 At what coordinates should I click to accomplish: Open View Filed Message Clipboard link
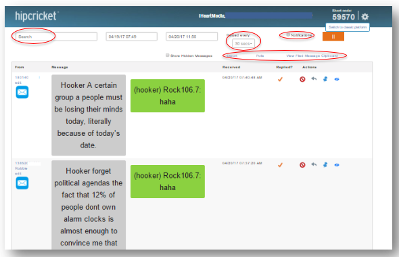tap(312, 55)
